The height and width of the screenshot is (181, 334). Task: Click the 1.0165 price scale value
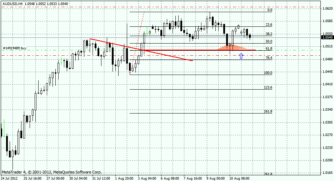[328, 173]
